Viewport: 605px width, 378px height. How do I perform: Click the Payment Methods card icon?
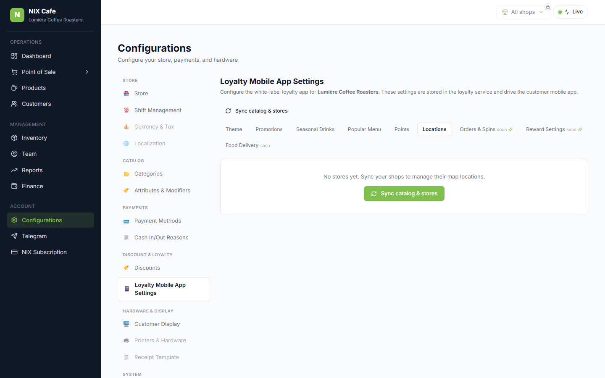coord(126,221)
